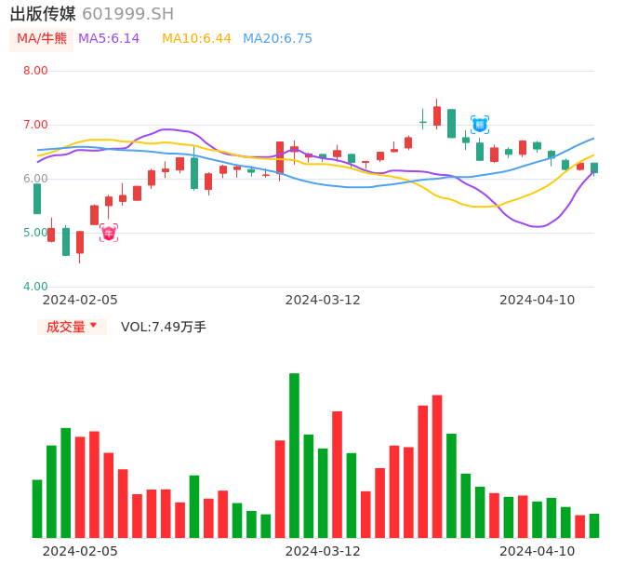Viewport: 638px width, 564px height.
Task: Click the 2024-04-10 date under price chart
Action: coord(538,300)
